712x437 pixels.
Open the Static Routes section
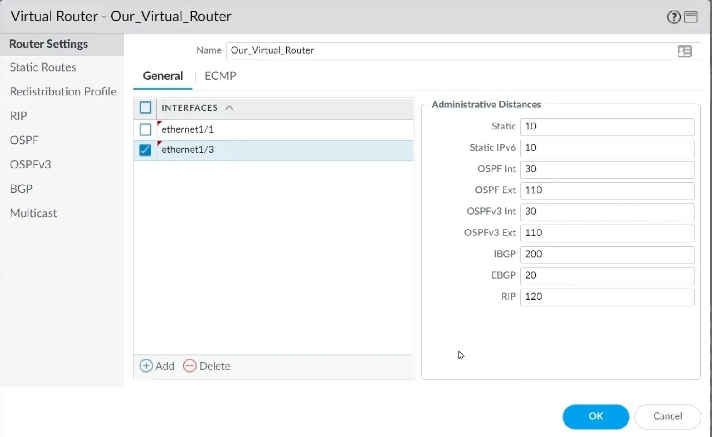pyautogui.click(x=43, y=67)
